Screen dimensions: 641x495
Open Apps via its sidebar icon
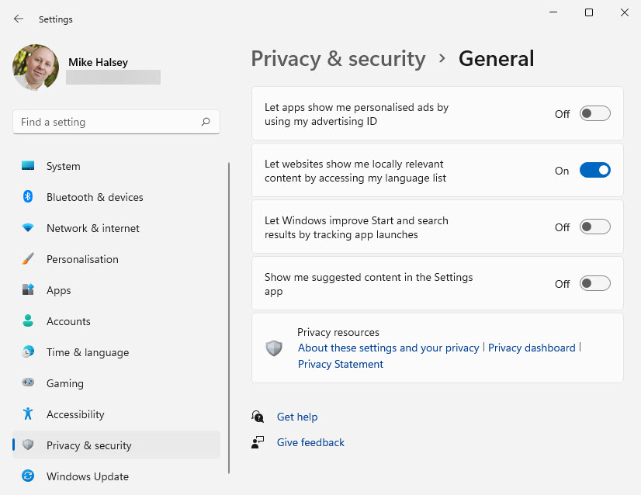point(28,290)
